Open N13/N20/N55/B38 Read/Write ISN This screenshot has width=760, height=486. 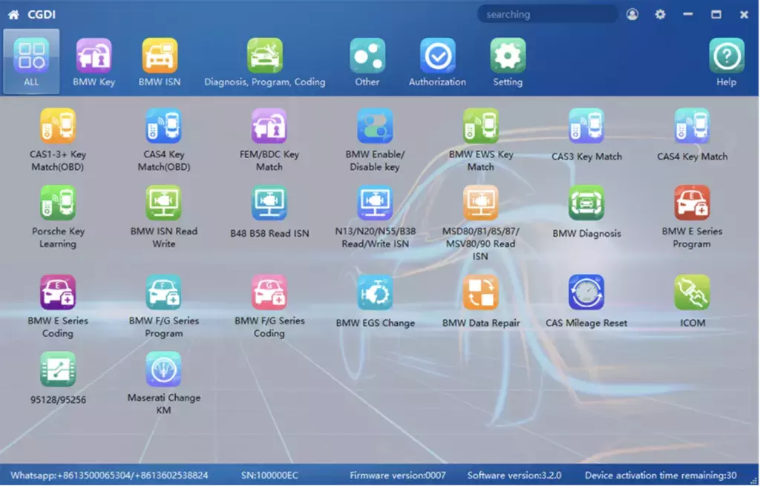tap(375, 203)
